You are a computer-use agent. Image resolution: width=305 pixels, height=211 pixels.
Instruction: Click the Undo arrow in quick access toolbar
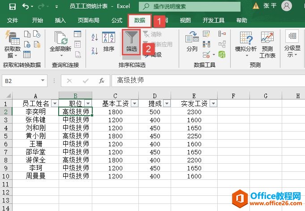pyautogui.click(x=25, y=7)
